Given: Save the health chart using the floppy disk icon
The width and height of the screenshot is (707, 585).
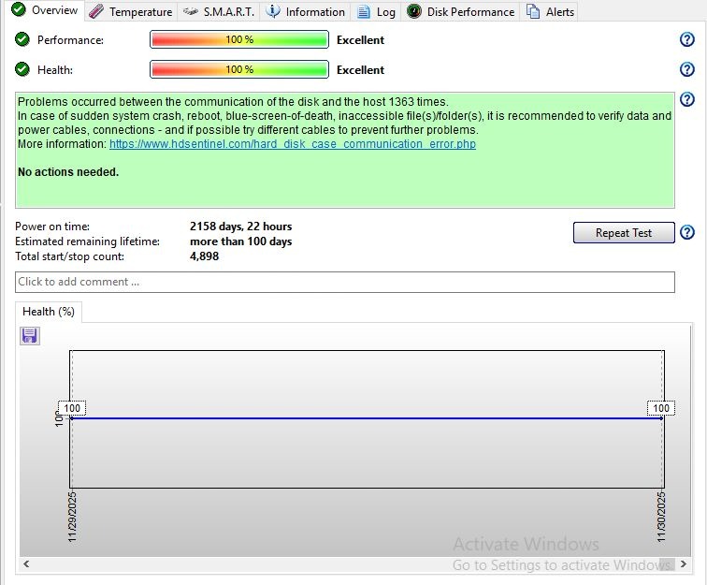Looking at the screenshot, I should click(29, 336).
